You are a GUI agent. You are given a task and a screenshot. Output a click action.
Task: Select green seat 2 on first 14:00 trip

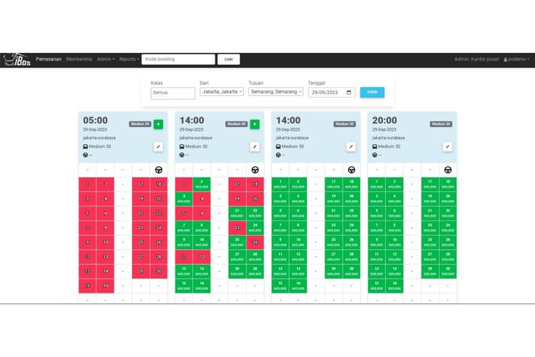202,184
